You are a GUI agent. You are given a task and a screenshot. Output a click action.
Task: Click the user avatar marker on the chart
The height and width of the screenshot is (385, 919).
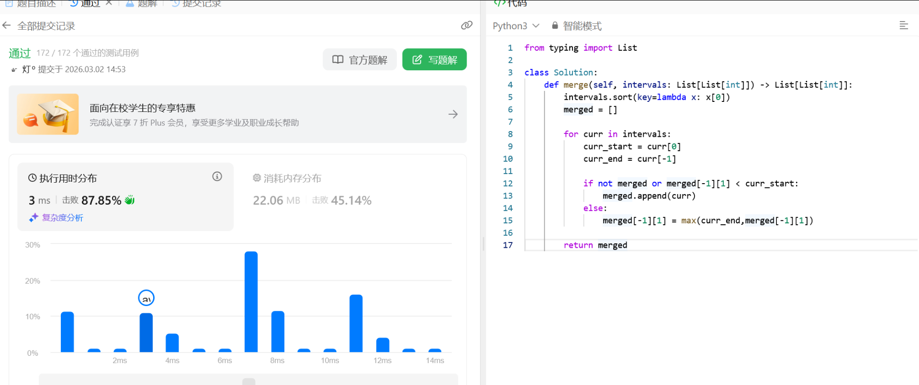tap(146, 298)
